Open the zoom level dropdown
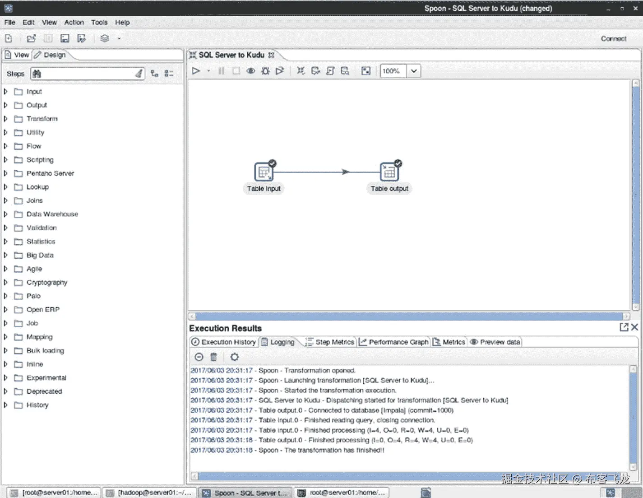Screen dimensions: 643x498 tap(413, 71)
